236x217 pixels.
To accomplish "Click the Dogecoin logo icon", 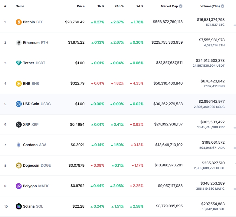I will coord(19,165).
